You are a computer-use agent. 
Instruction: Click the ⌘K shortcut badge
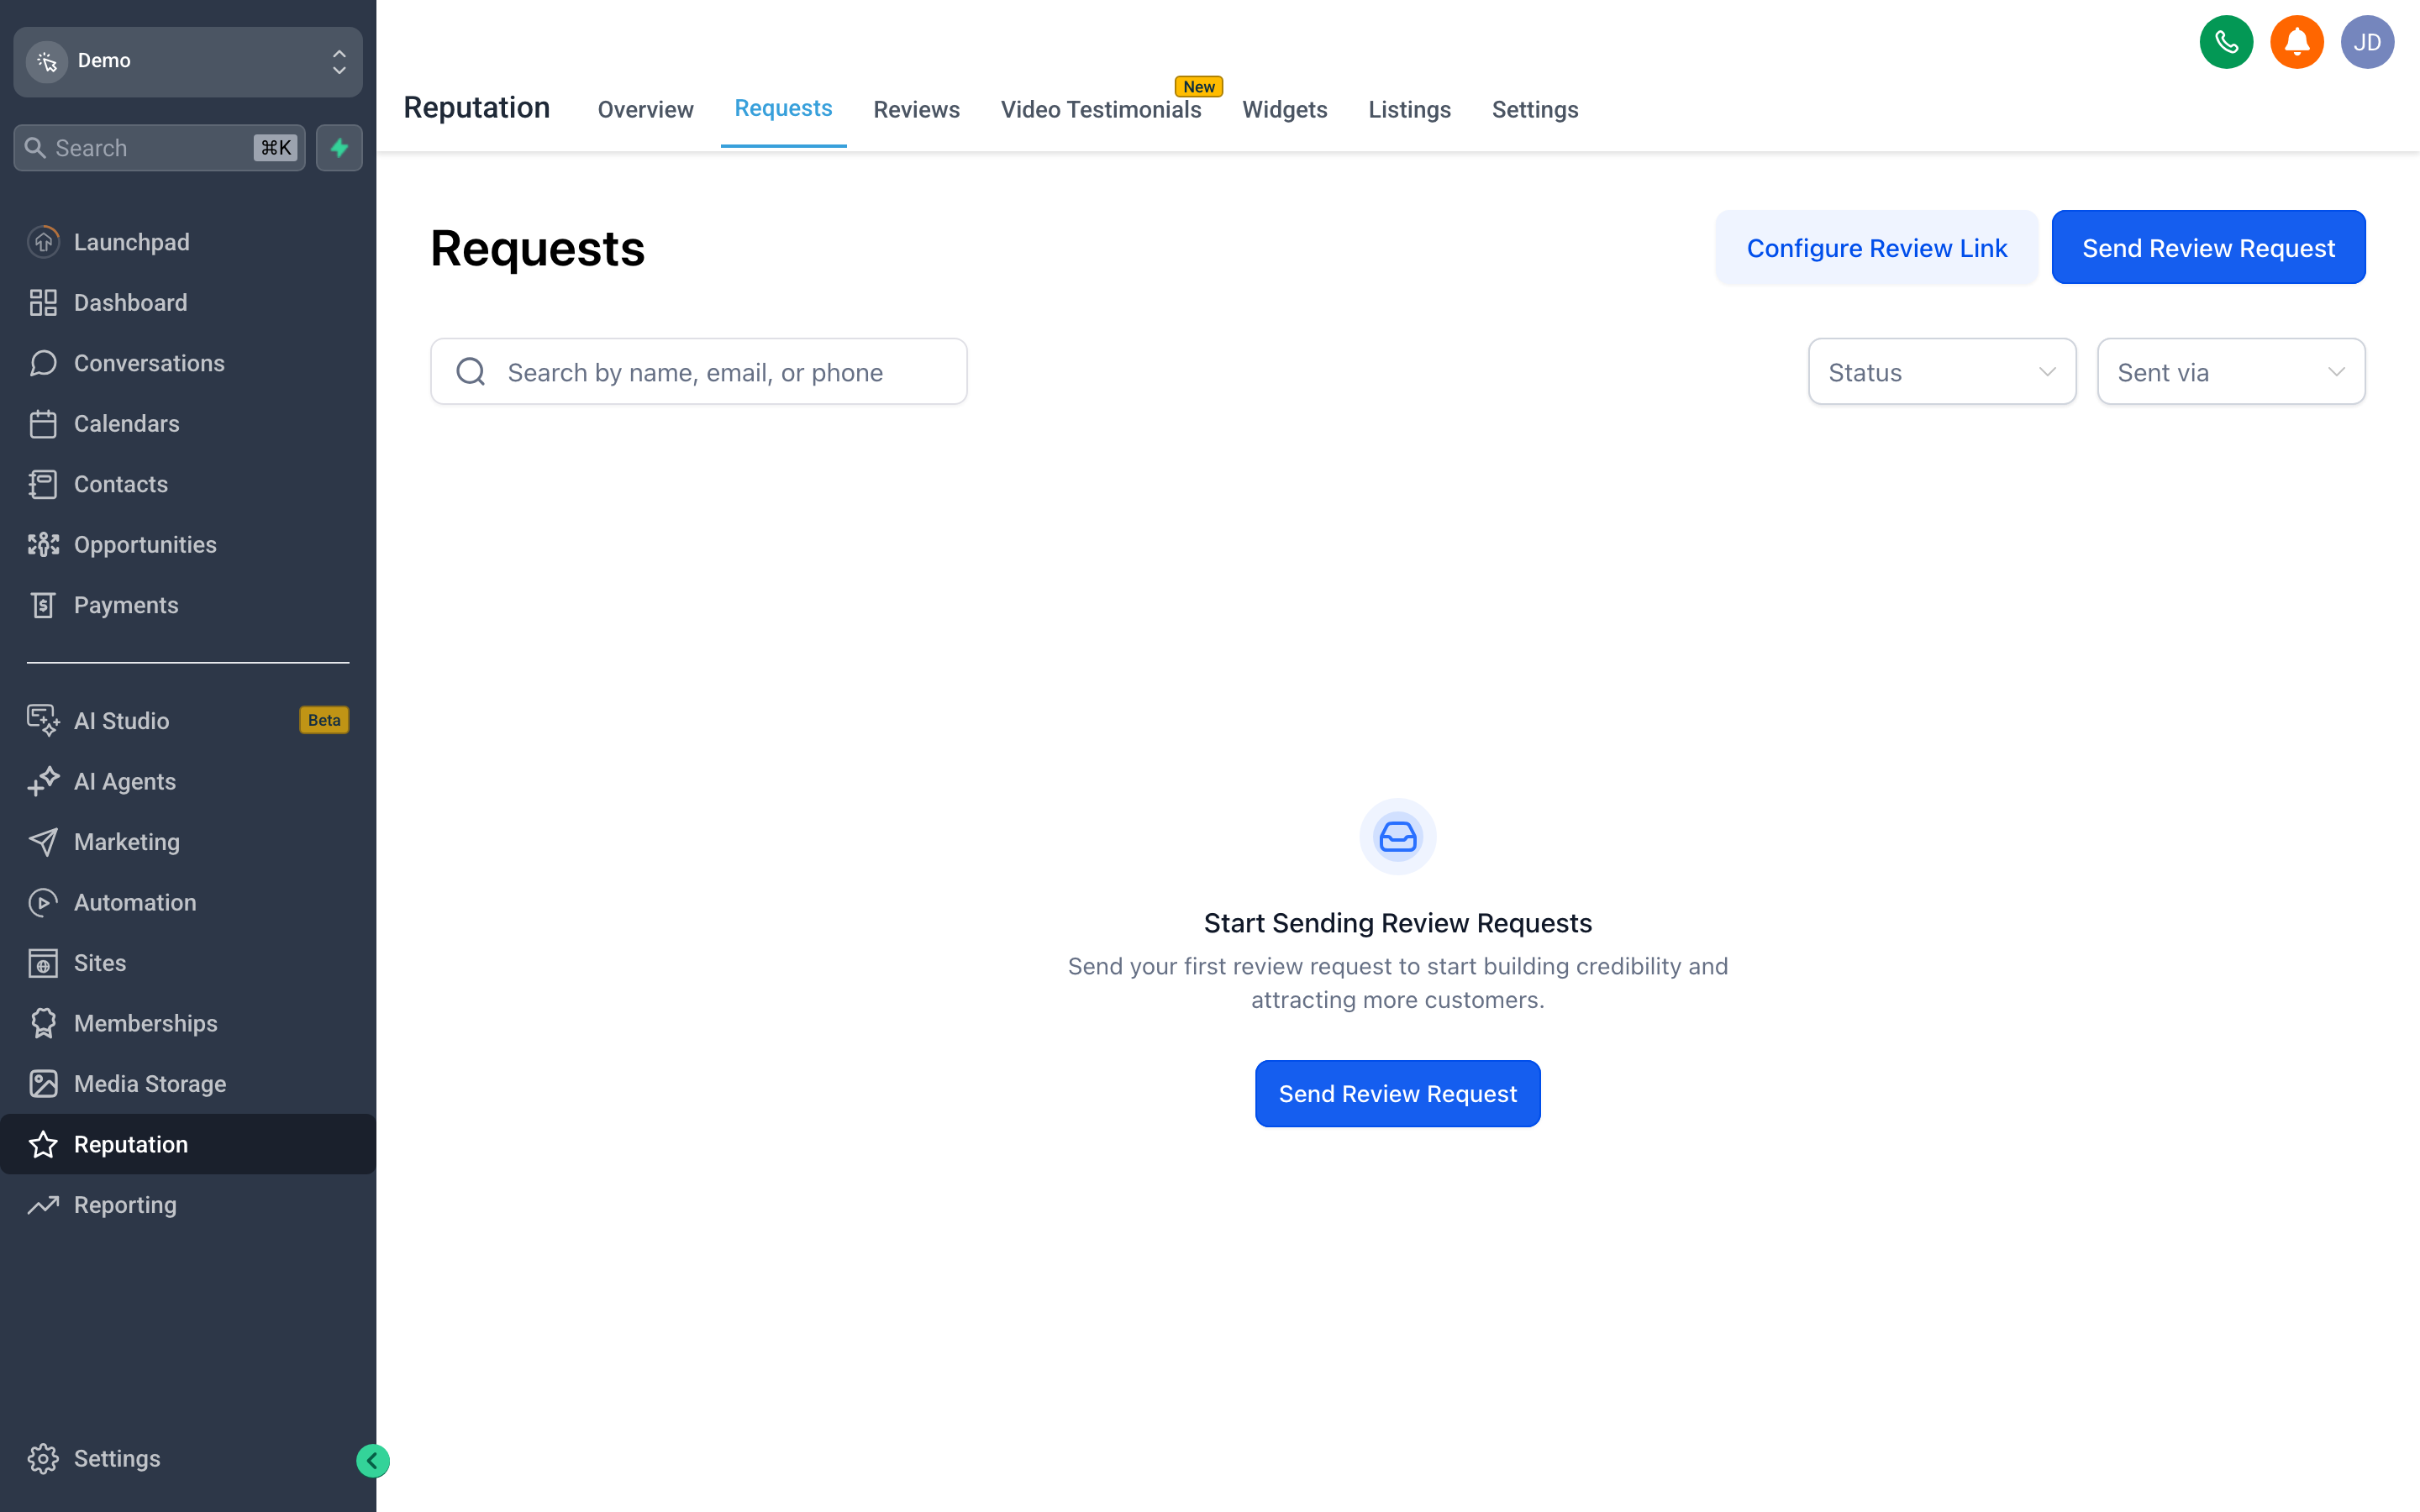(276, 148)
